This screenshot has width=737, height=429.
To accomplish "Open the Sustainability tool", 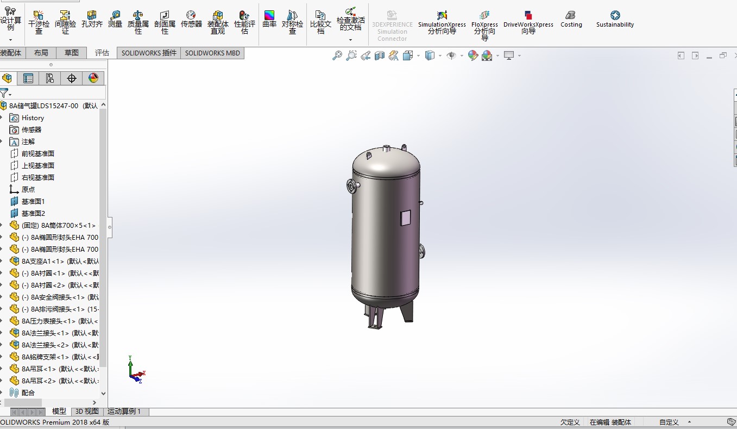I will tap(615, 20).
